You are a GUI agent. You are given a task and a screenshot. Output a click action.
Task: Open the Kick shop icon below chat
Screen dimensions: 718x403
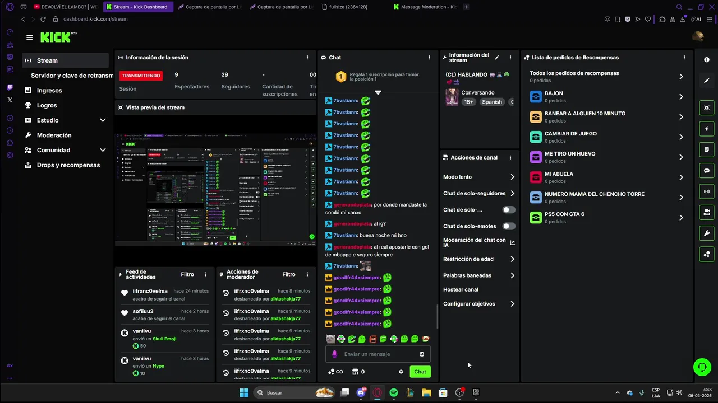(355, 372)
